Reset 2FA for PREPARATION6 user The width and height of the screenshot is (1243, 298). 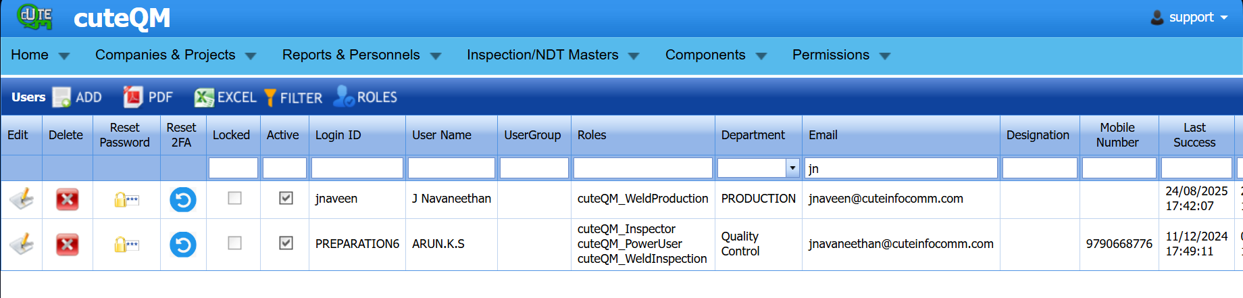[x=182, y=245]
